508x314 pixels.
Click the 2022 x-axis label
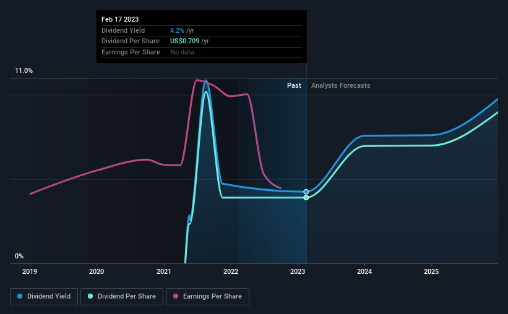coord(231,271)
